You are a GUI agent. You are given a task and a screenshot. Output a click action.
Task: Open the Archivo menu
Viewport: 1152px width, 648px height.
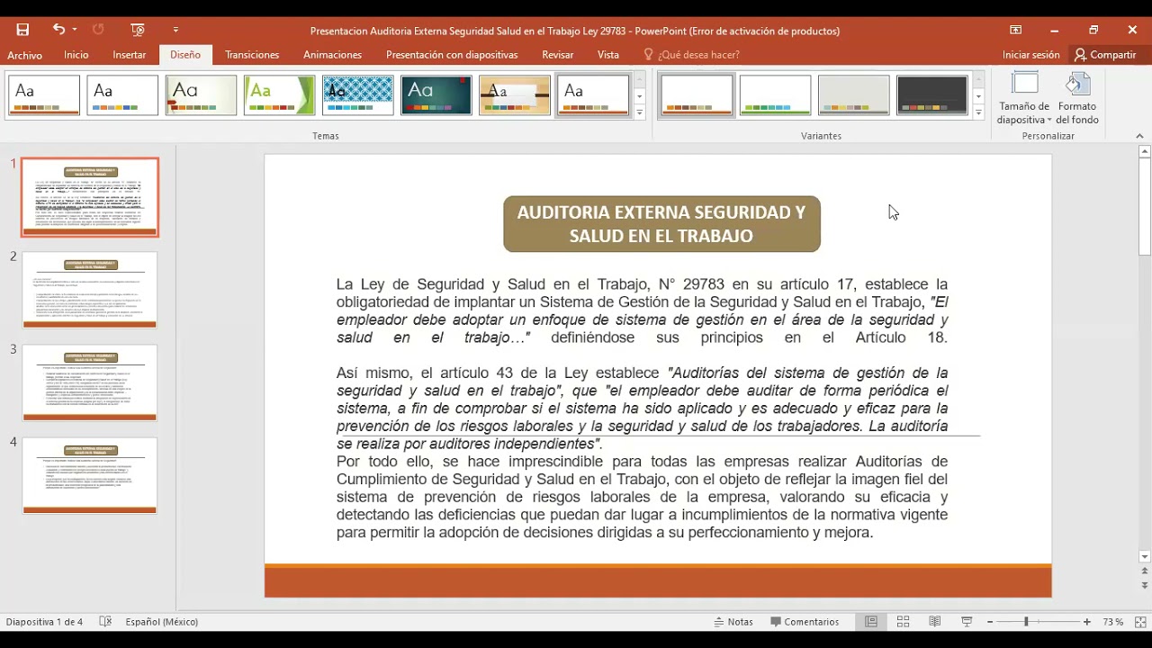point(24,55)
